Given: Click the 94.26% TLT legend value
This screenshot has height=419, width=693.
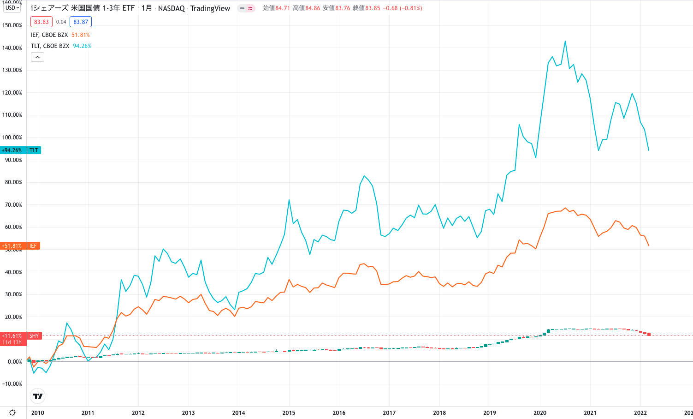Looking at the screenshot, I should [x=82, y=46].
